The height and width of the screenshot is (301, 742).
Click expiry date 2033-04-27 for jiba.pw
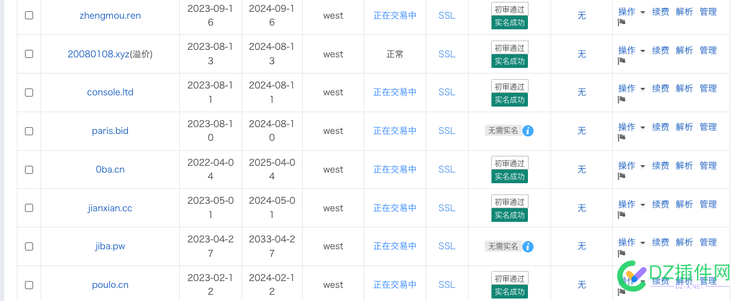272,246
